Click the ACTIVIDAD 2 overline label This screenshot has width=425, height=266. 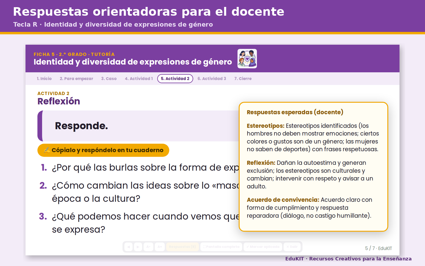53,93
